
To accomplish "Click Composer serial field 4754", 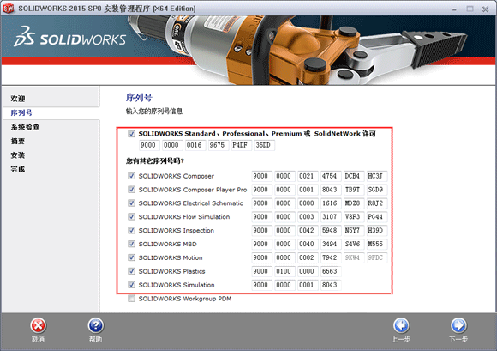I will point(331,176).
